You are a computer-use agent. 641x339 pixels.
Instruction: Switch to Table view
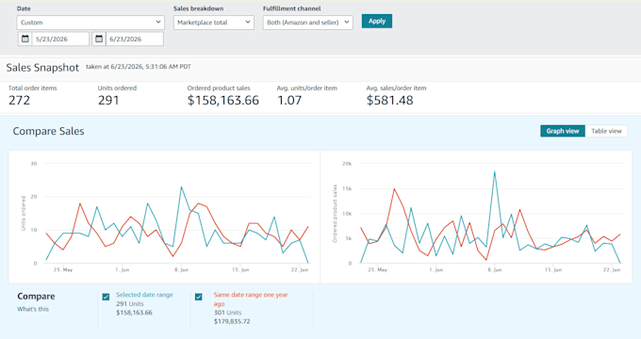coord(606,131)
